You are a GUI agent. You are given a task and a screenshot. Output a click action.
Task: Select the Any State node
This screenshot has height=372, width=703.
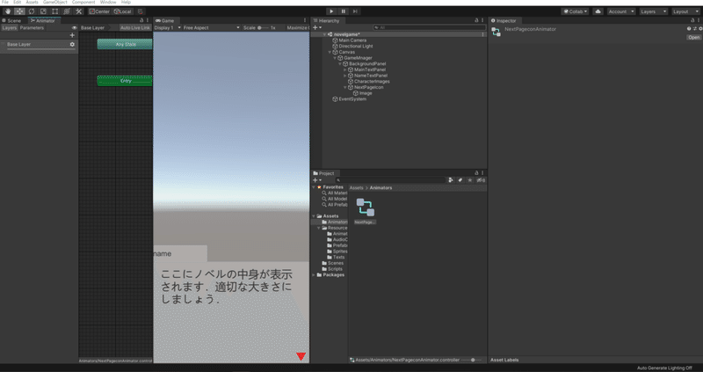coord(125,45)
